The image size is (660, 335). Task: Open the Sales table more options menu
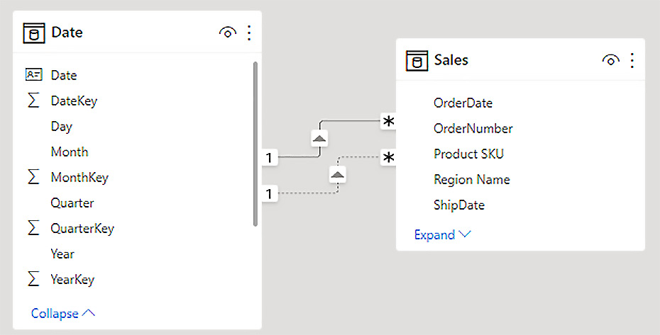click(632, 60)
